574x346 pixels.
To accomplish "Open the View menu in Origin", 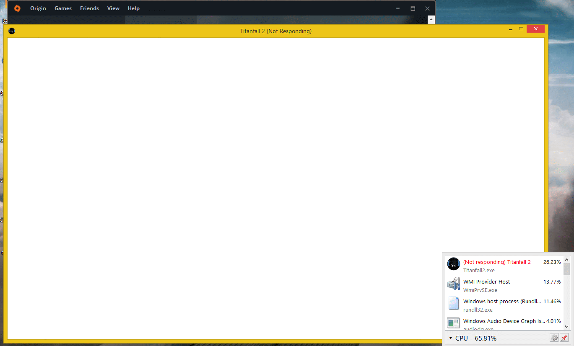I will pos(113,8).
